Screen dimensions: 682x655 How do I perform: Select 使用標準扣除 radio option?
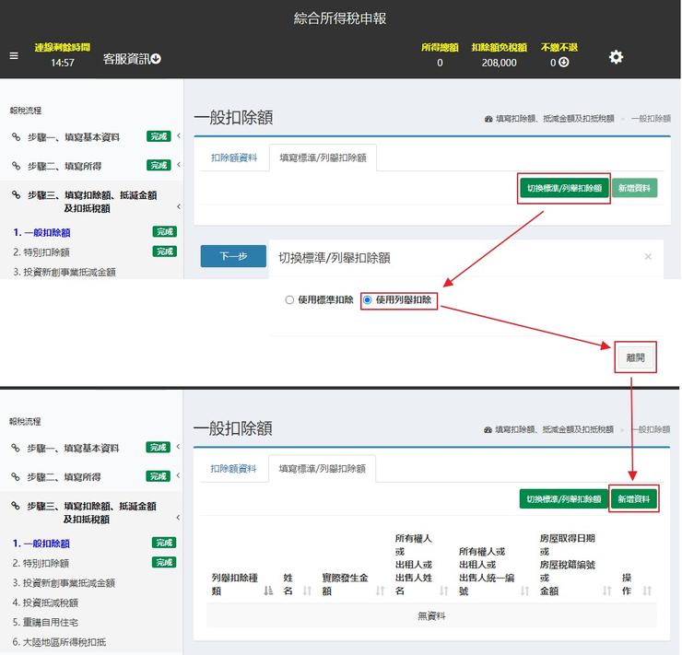click(x=289, y=300)
